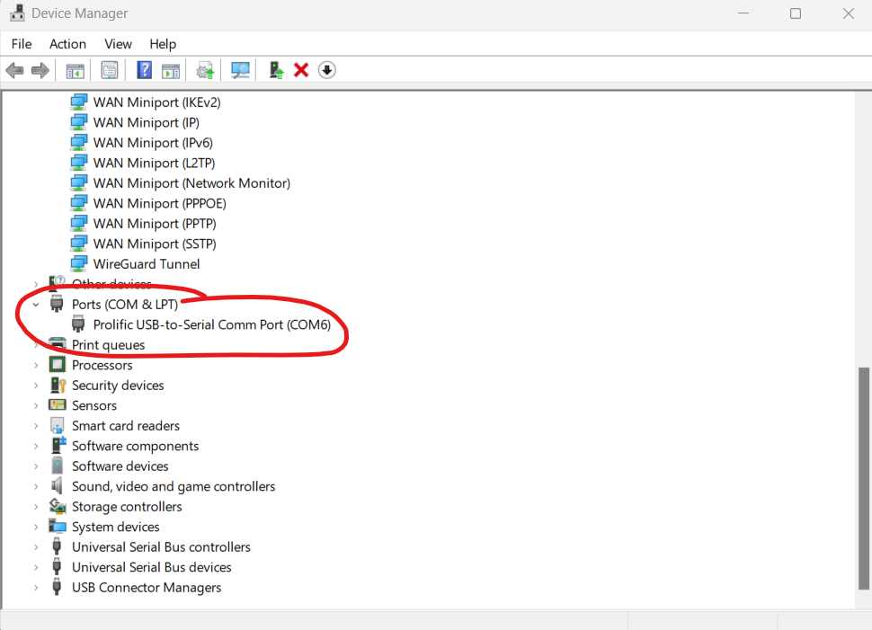
Task: Minimize the Device Manager window
Action: coord(743,13)
